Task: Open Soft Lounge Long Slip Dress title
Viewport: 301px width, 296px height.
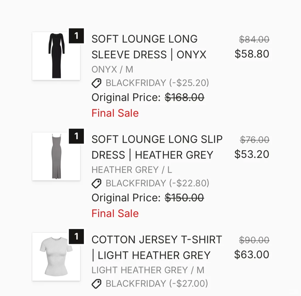Action: [157, 147]
